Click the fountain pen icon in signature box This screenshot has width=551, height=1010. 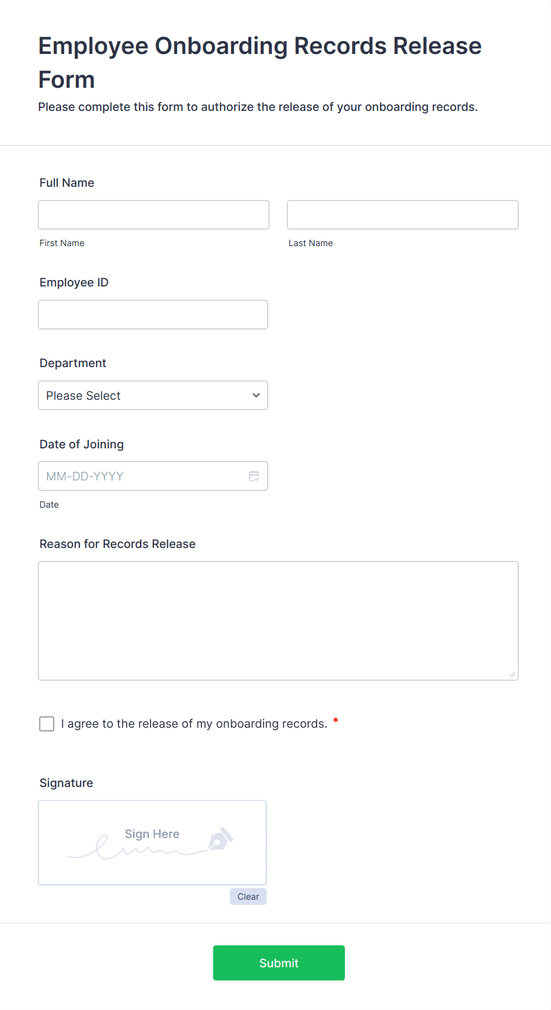click(x=220, y=840)
